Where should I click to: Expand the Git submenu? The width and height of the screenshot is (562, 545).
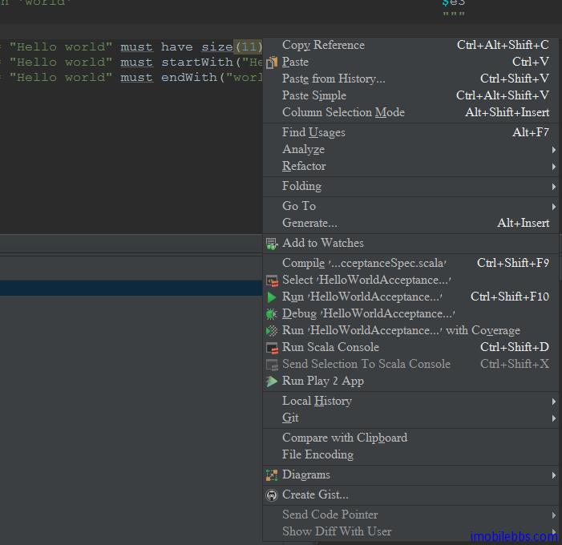coord(290,418)
